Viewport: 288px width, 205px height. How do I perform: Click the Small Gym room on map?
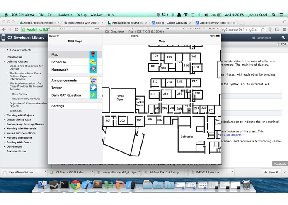click(x=123, y=100)
